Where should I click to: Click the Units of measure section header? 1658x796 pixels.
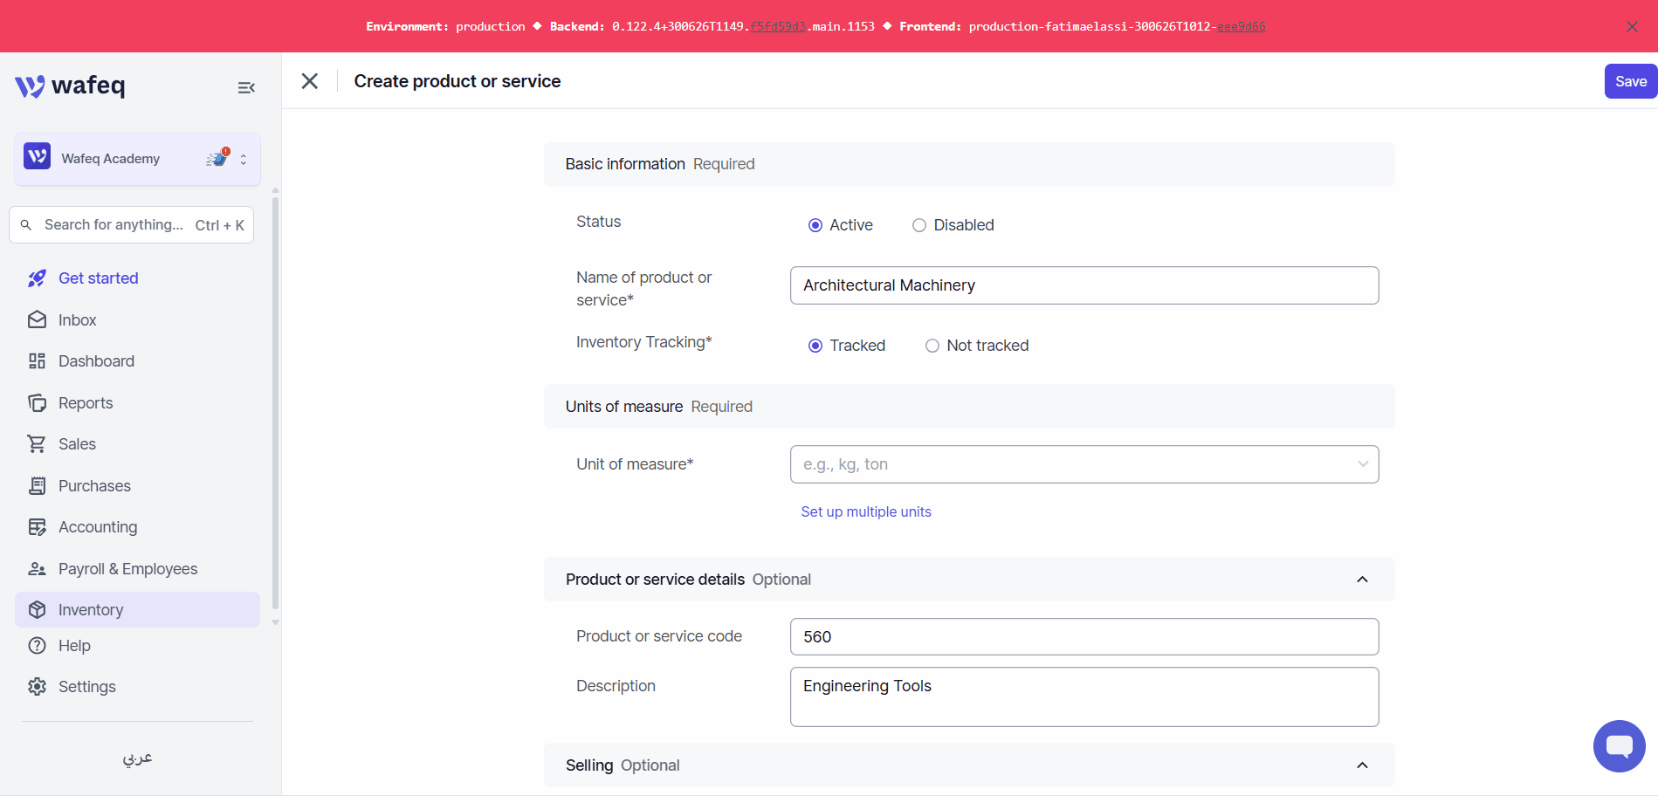pyautogui.click(x=969, y=407)
